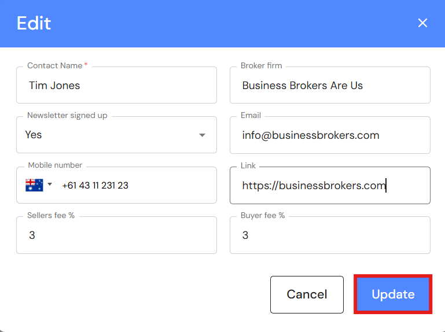
Task: Click the 'Contact Name' field label
Action: (x=56, y=65)
